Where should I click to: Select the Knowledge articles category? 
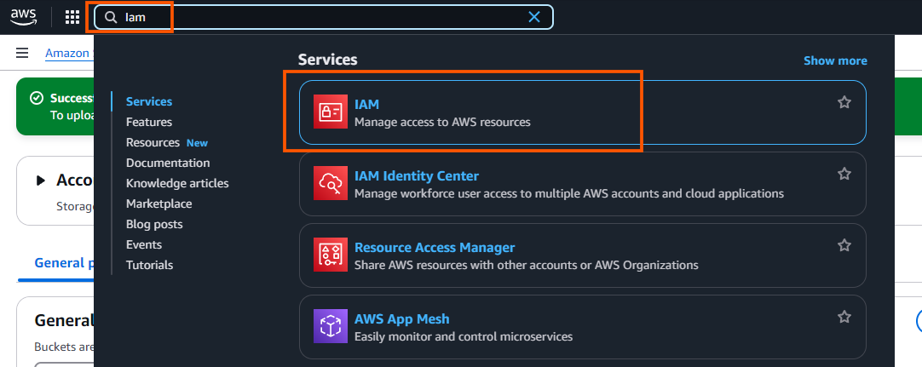pos(177,183)
